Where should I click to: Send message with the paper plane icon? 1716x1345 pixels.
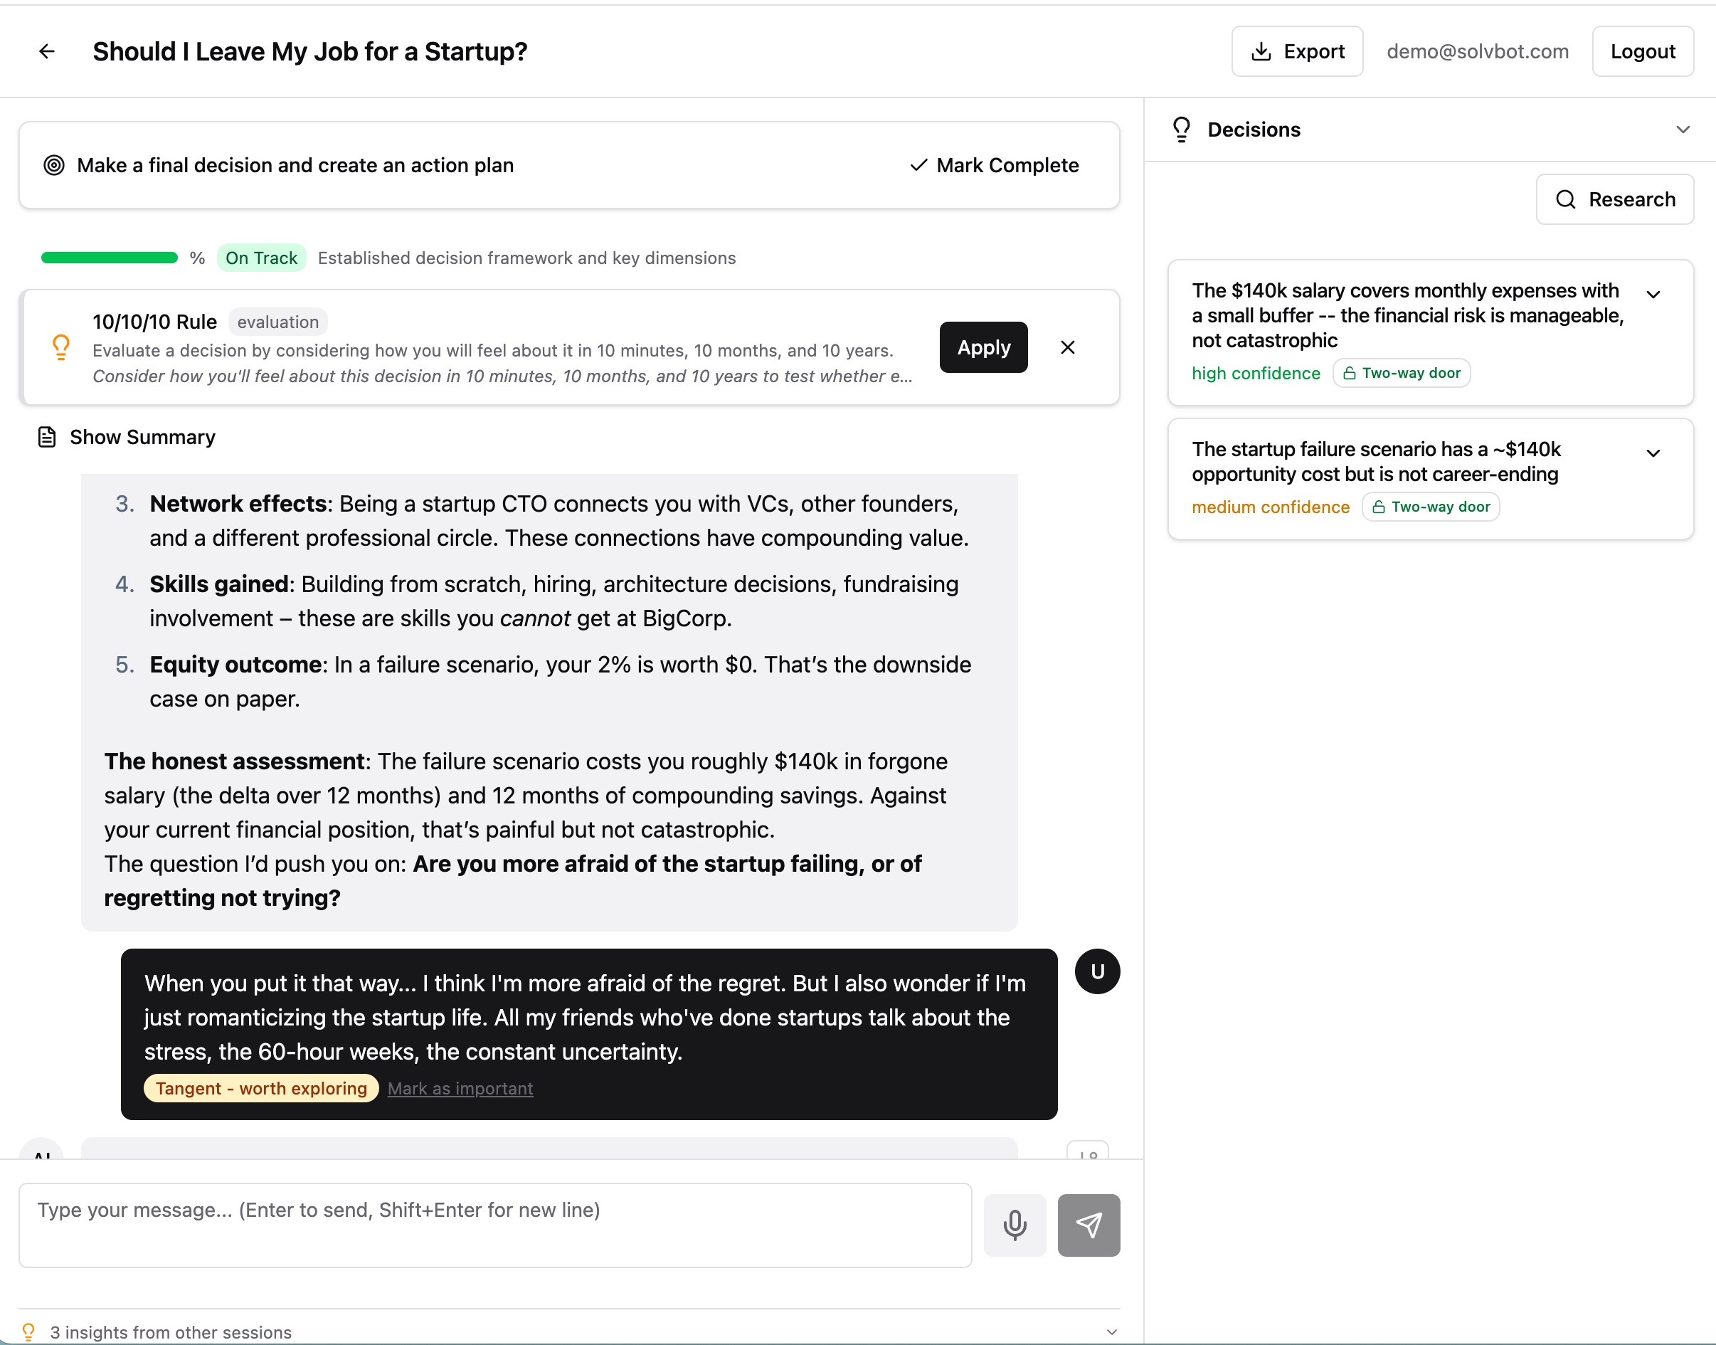pyautogui.click(x=1088, y=1225)
